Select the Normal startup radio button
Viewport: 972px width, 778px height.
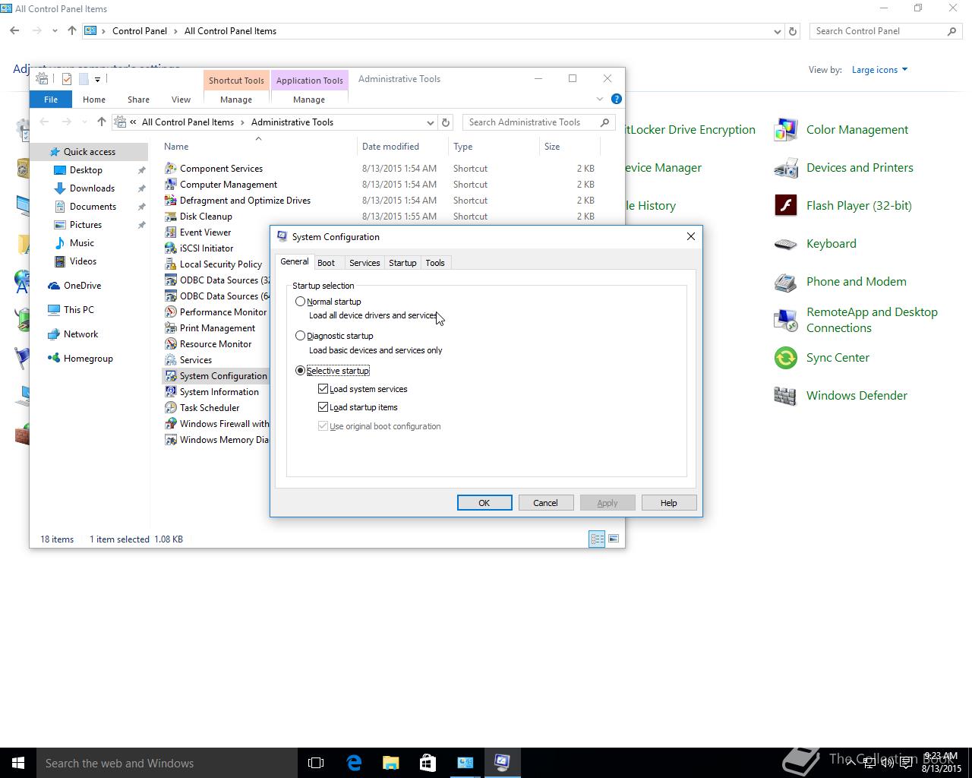tap(300, 302)
